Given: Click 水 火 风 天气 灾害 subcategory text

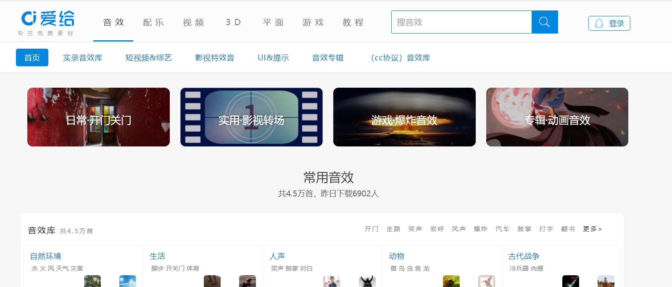Looking at the screenshot, I should tap(57, 269).
